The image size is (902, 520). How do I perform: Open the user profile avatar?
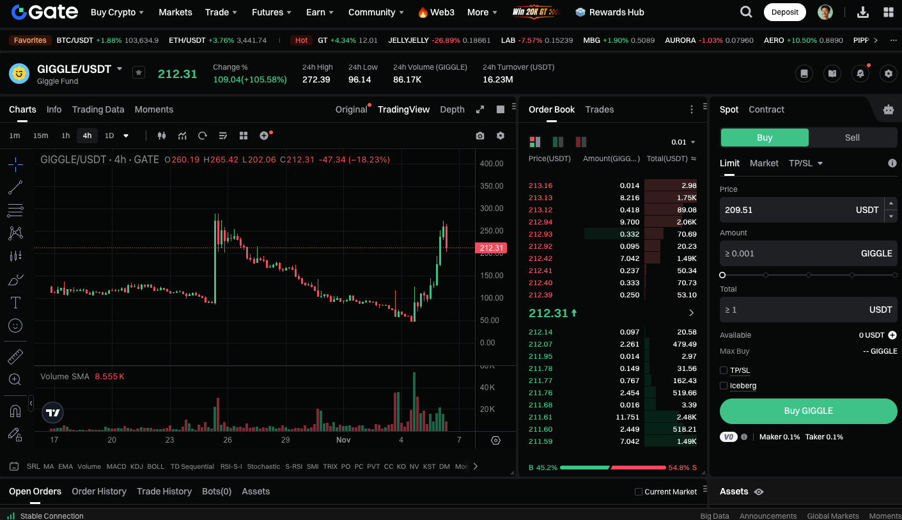pyautogui.click(x=825, y=12)
